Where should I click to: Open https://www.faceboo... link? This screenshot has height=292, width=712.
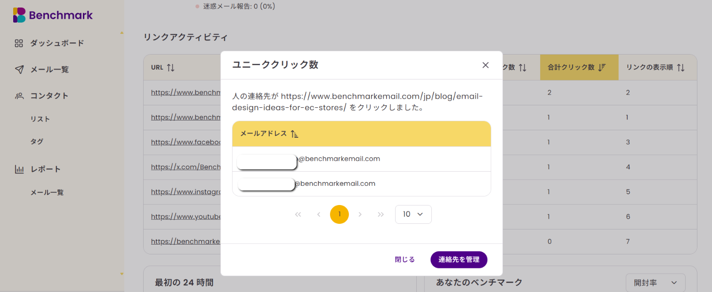pyautogui.click(x=186, y=142)
